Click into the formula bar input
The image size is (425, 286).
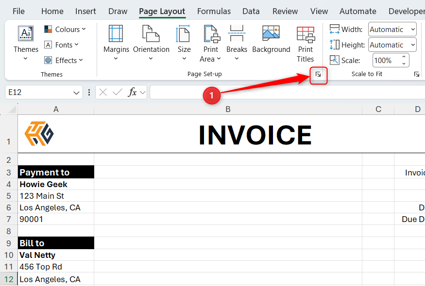288,92
